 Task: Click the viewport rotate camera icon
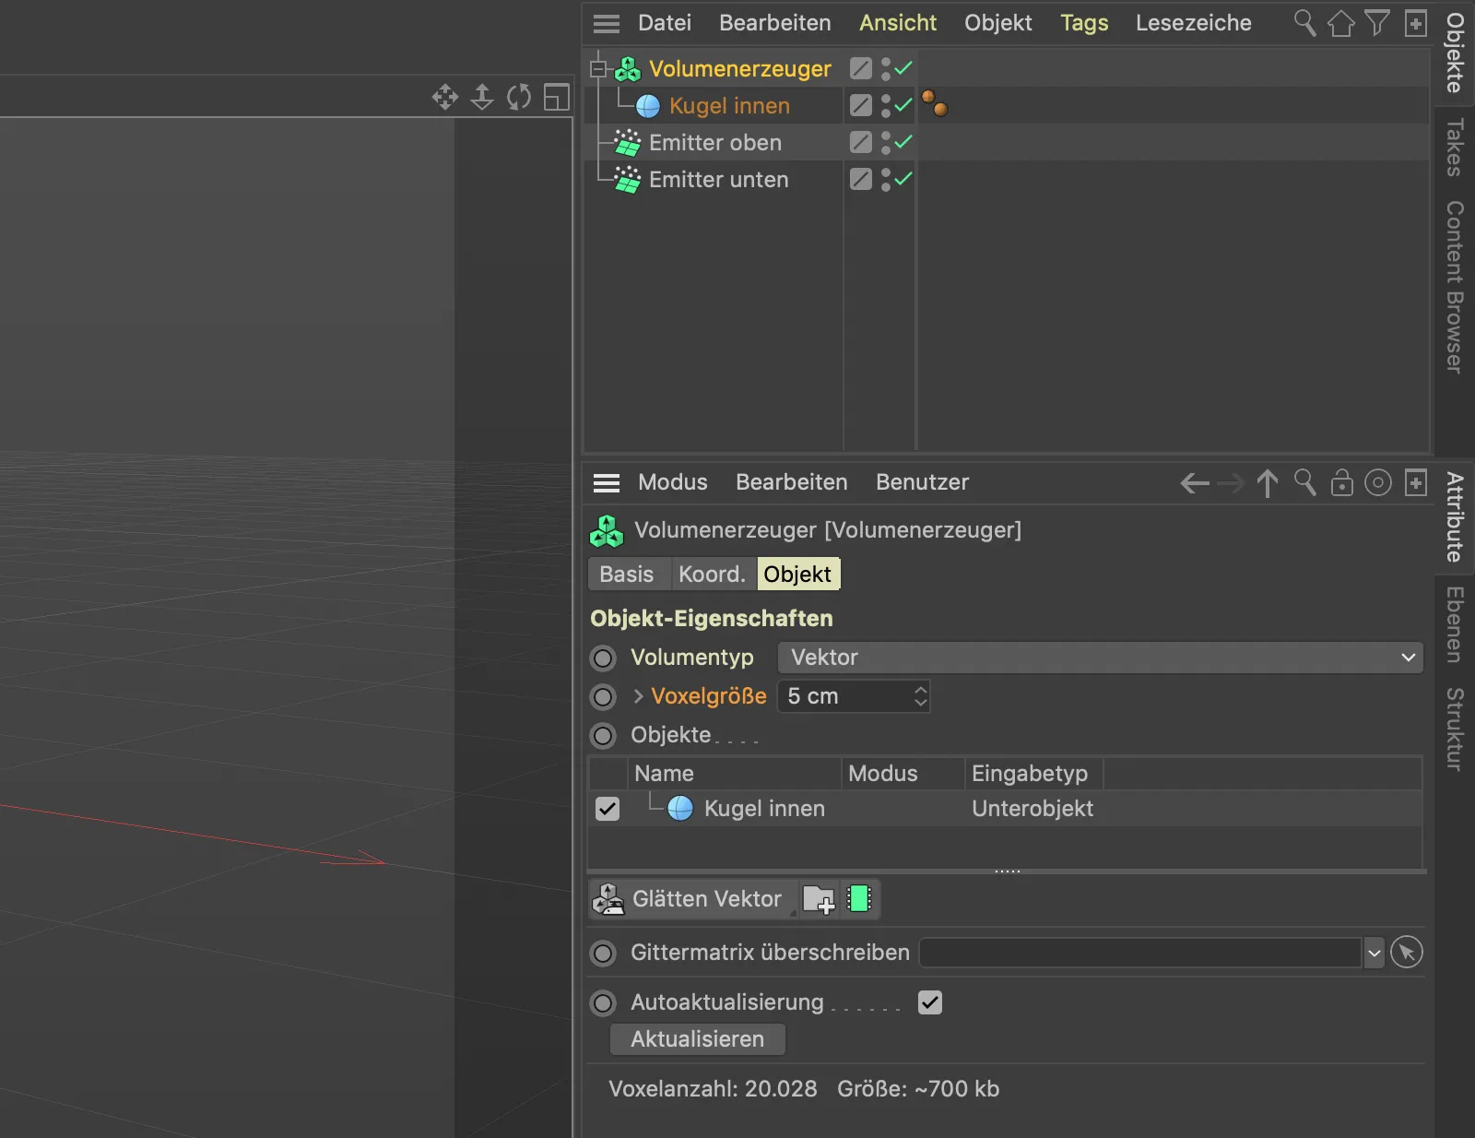coord(519,97)
